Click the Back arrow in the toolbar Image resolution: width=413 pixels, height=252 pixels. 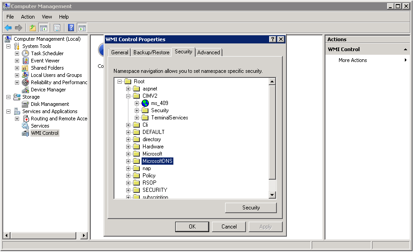(x=8, y=28)
